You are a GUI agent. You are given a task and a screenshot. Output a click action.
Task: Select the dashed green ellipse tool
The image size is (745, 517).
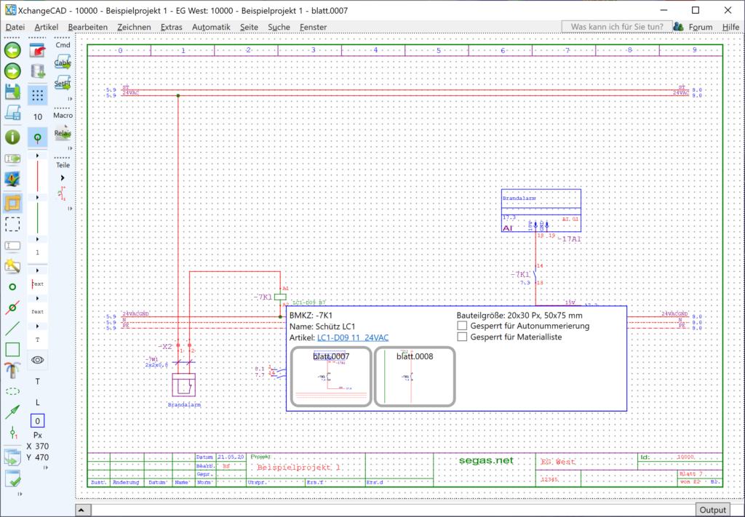coord(12,390)
